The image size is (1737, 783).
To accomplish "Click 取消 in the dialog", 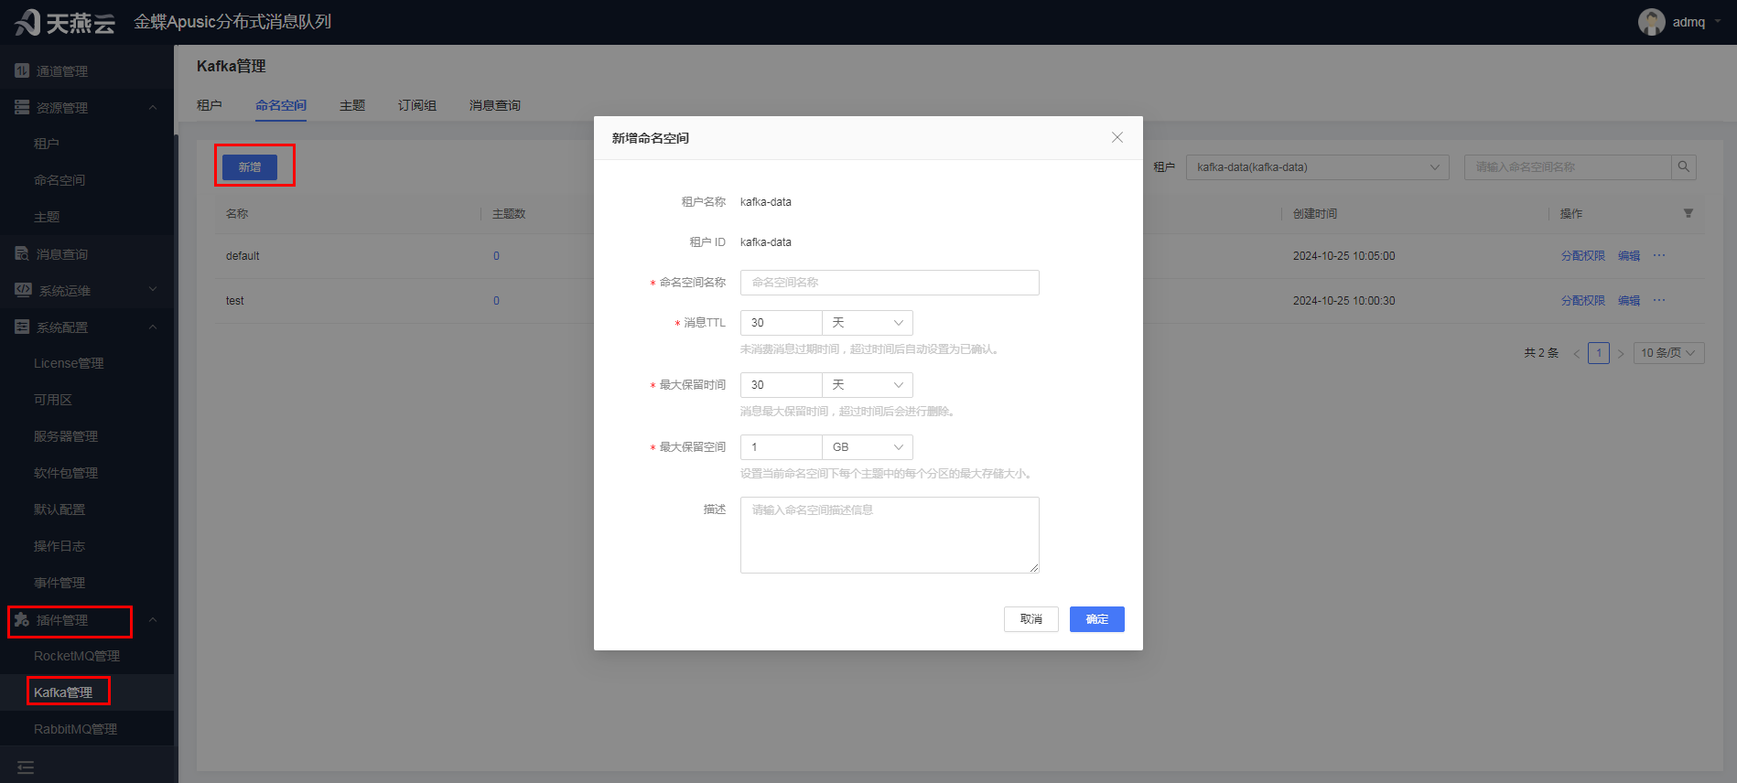I will [1031, 619].
